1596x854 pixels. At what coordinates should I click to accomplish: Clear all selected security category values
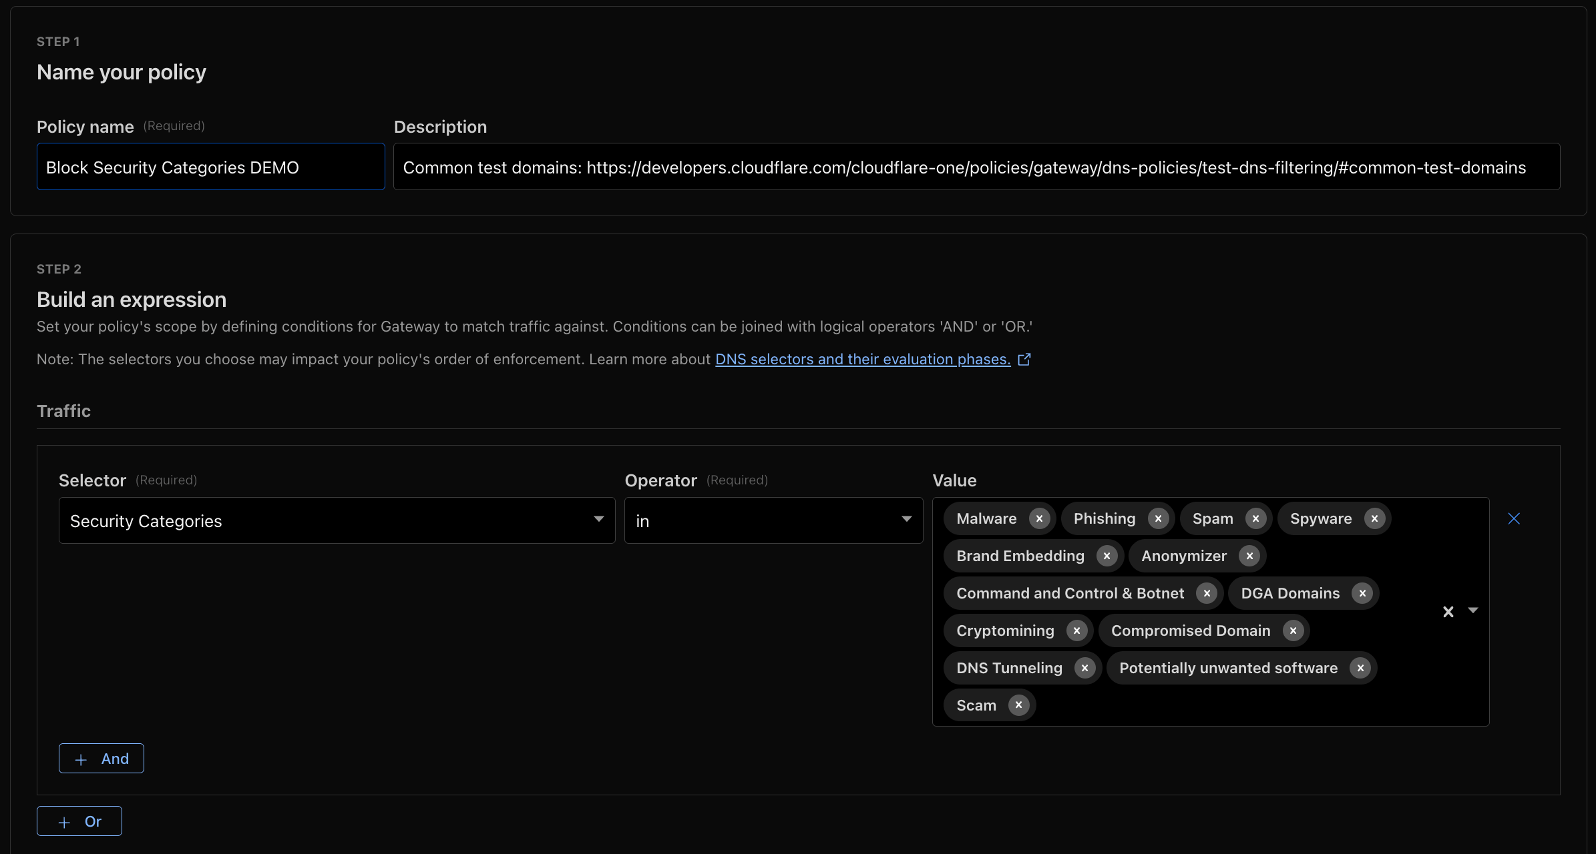pos(1448,612)
